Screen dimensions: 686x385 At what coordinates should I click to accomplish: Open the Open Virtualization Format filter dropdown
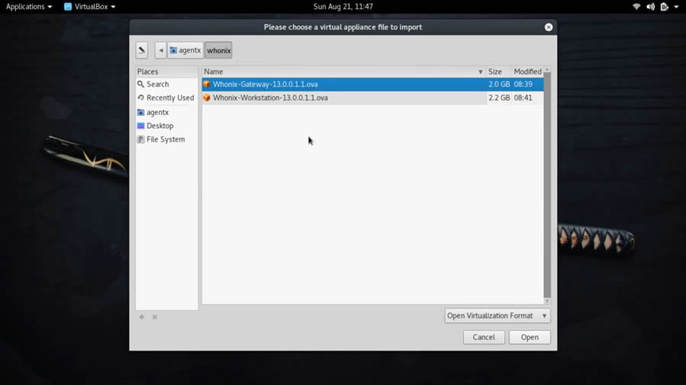[x=498, y=316]
